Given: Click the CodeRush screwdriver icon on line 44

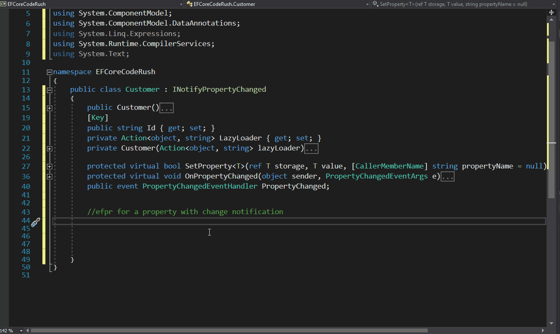Looking at the screenshot, I should pyautogui.click(x=36, y=222).
